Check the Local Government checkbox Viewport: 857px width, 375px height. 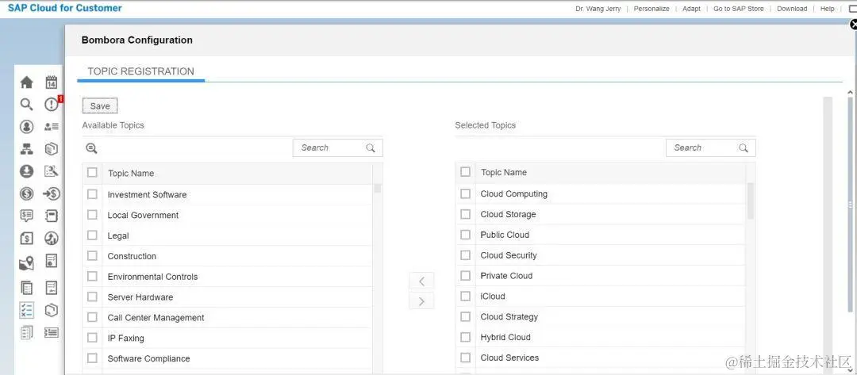click(x=92, y=215)
